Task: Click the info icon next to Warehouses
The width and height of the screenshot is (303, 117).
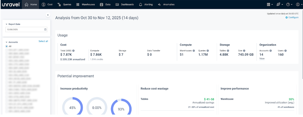Action: pyautogui.click(x=194, y=51)
